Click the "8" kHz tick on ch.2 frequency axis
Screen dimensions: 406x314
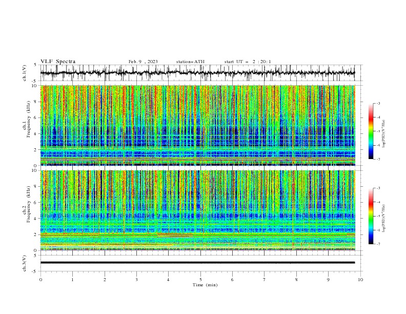[x=35, y=187]
